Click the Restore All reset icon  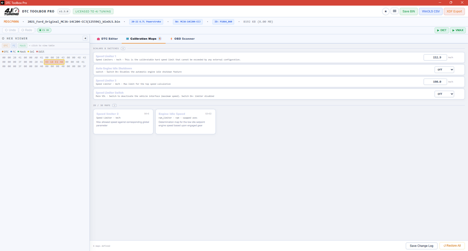coord(445,246)
